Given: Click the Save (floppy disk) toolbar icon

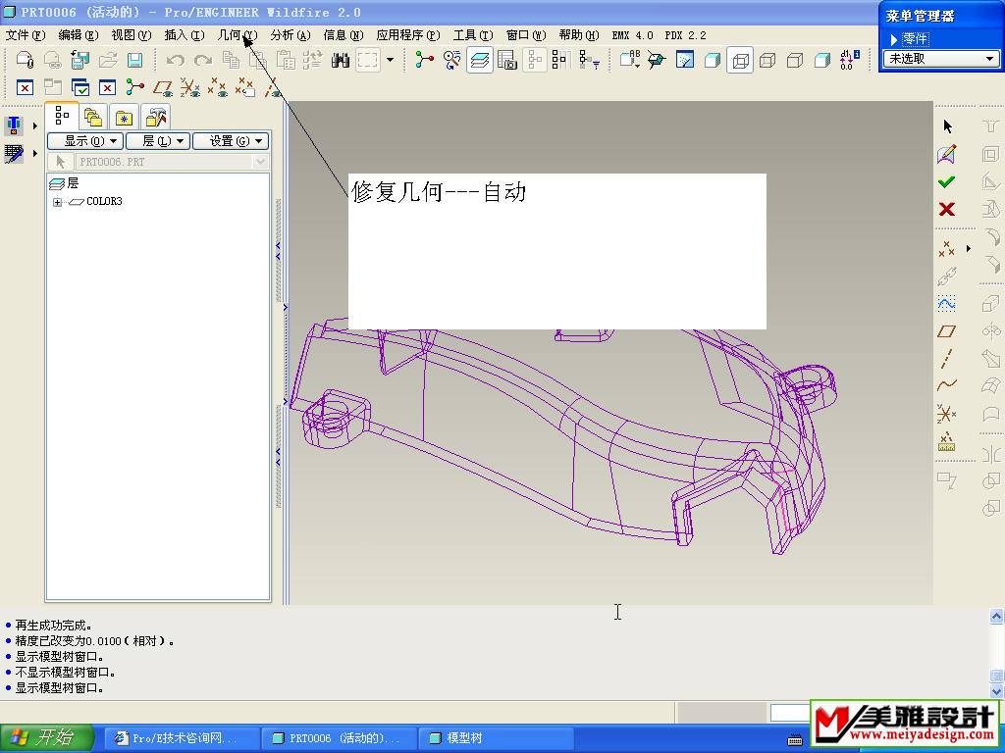Looking at the screenshot, I should click(x=134, y=60).
